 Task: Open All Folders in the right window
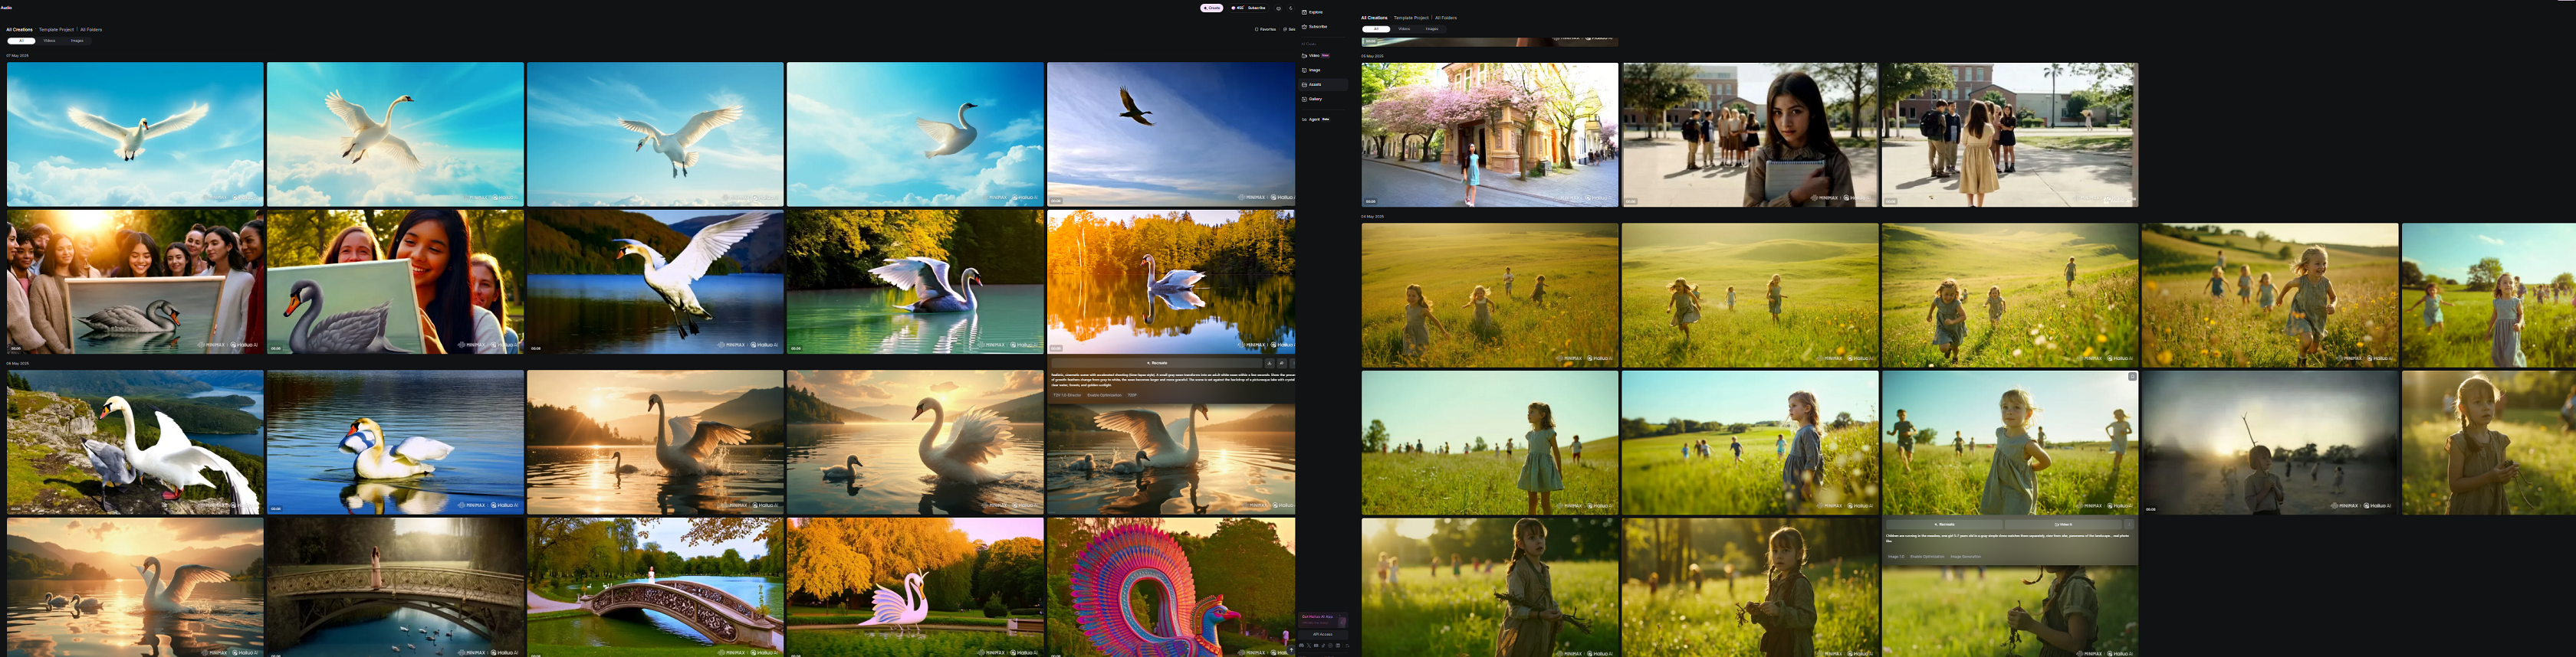pos(1446,18)
